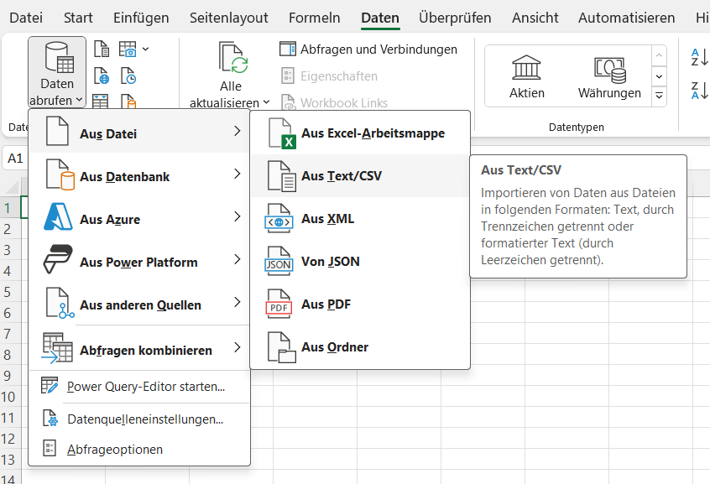Image resolution: width=710 pixels, height=484 pixels.
Task: Click the Name Box showing A1
Action: (x=15, y=158)
